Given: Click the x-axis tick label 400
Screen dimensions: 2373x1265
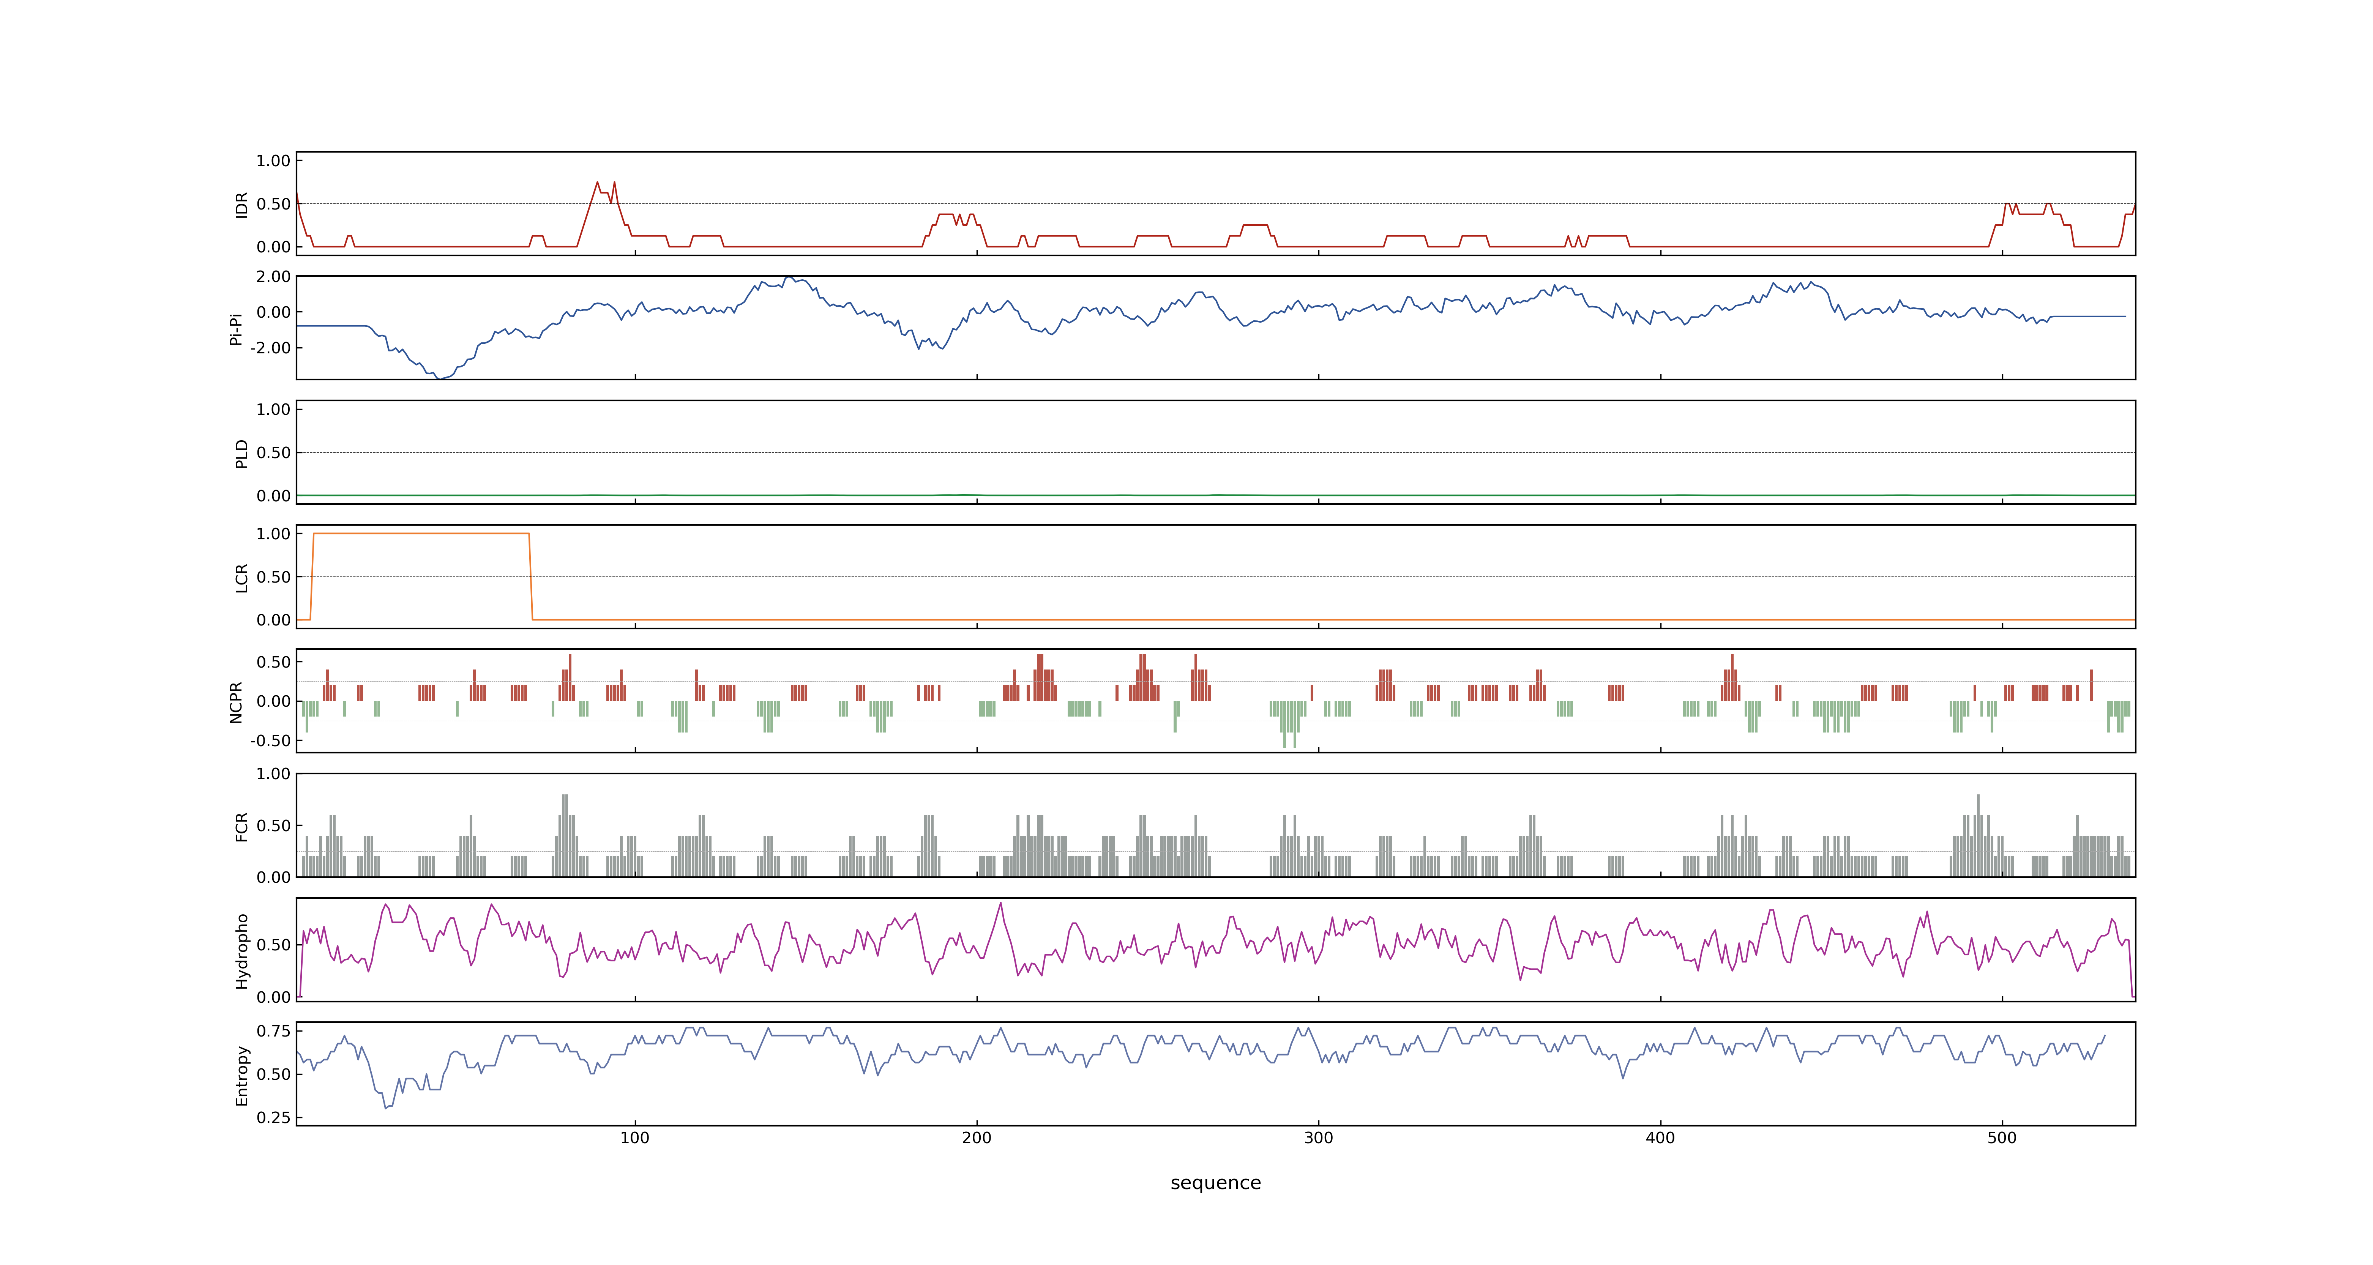Looking at the screenshot, I should click(x=1660, y=1138).
